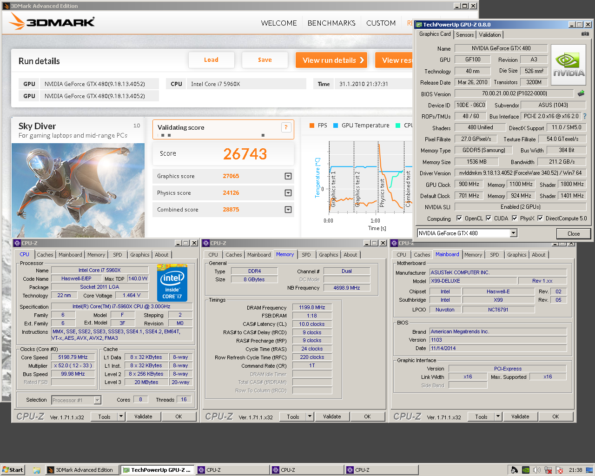Toggle the PhysX checkbox in GPU-Z
The width and height of the screenshot is (595, 476).
pyautogui.click(x=515, y=218)
